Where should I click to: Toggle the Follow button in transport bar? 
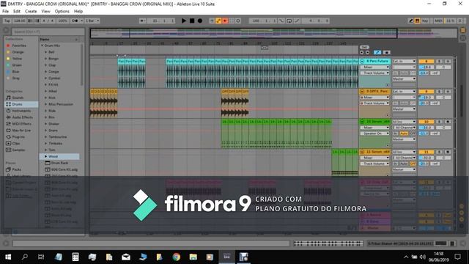(144, 21)
